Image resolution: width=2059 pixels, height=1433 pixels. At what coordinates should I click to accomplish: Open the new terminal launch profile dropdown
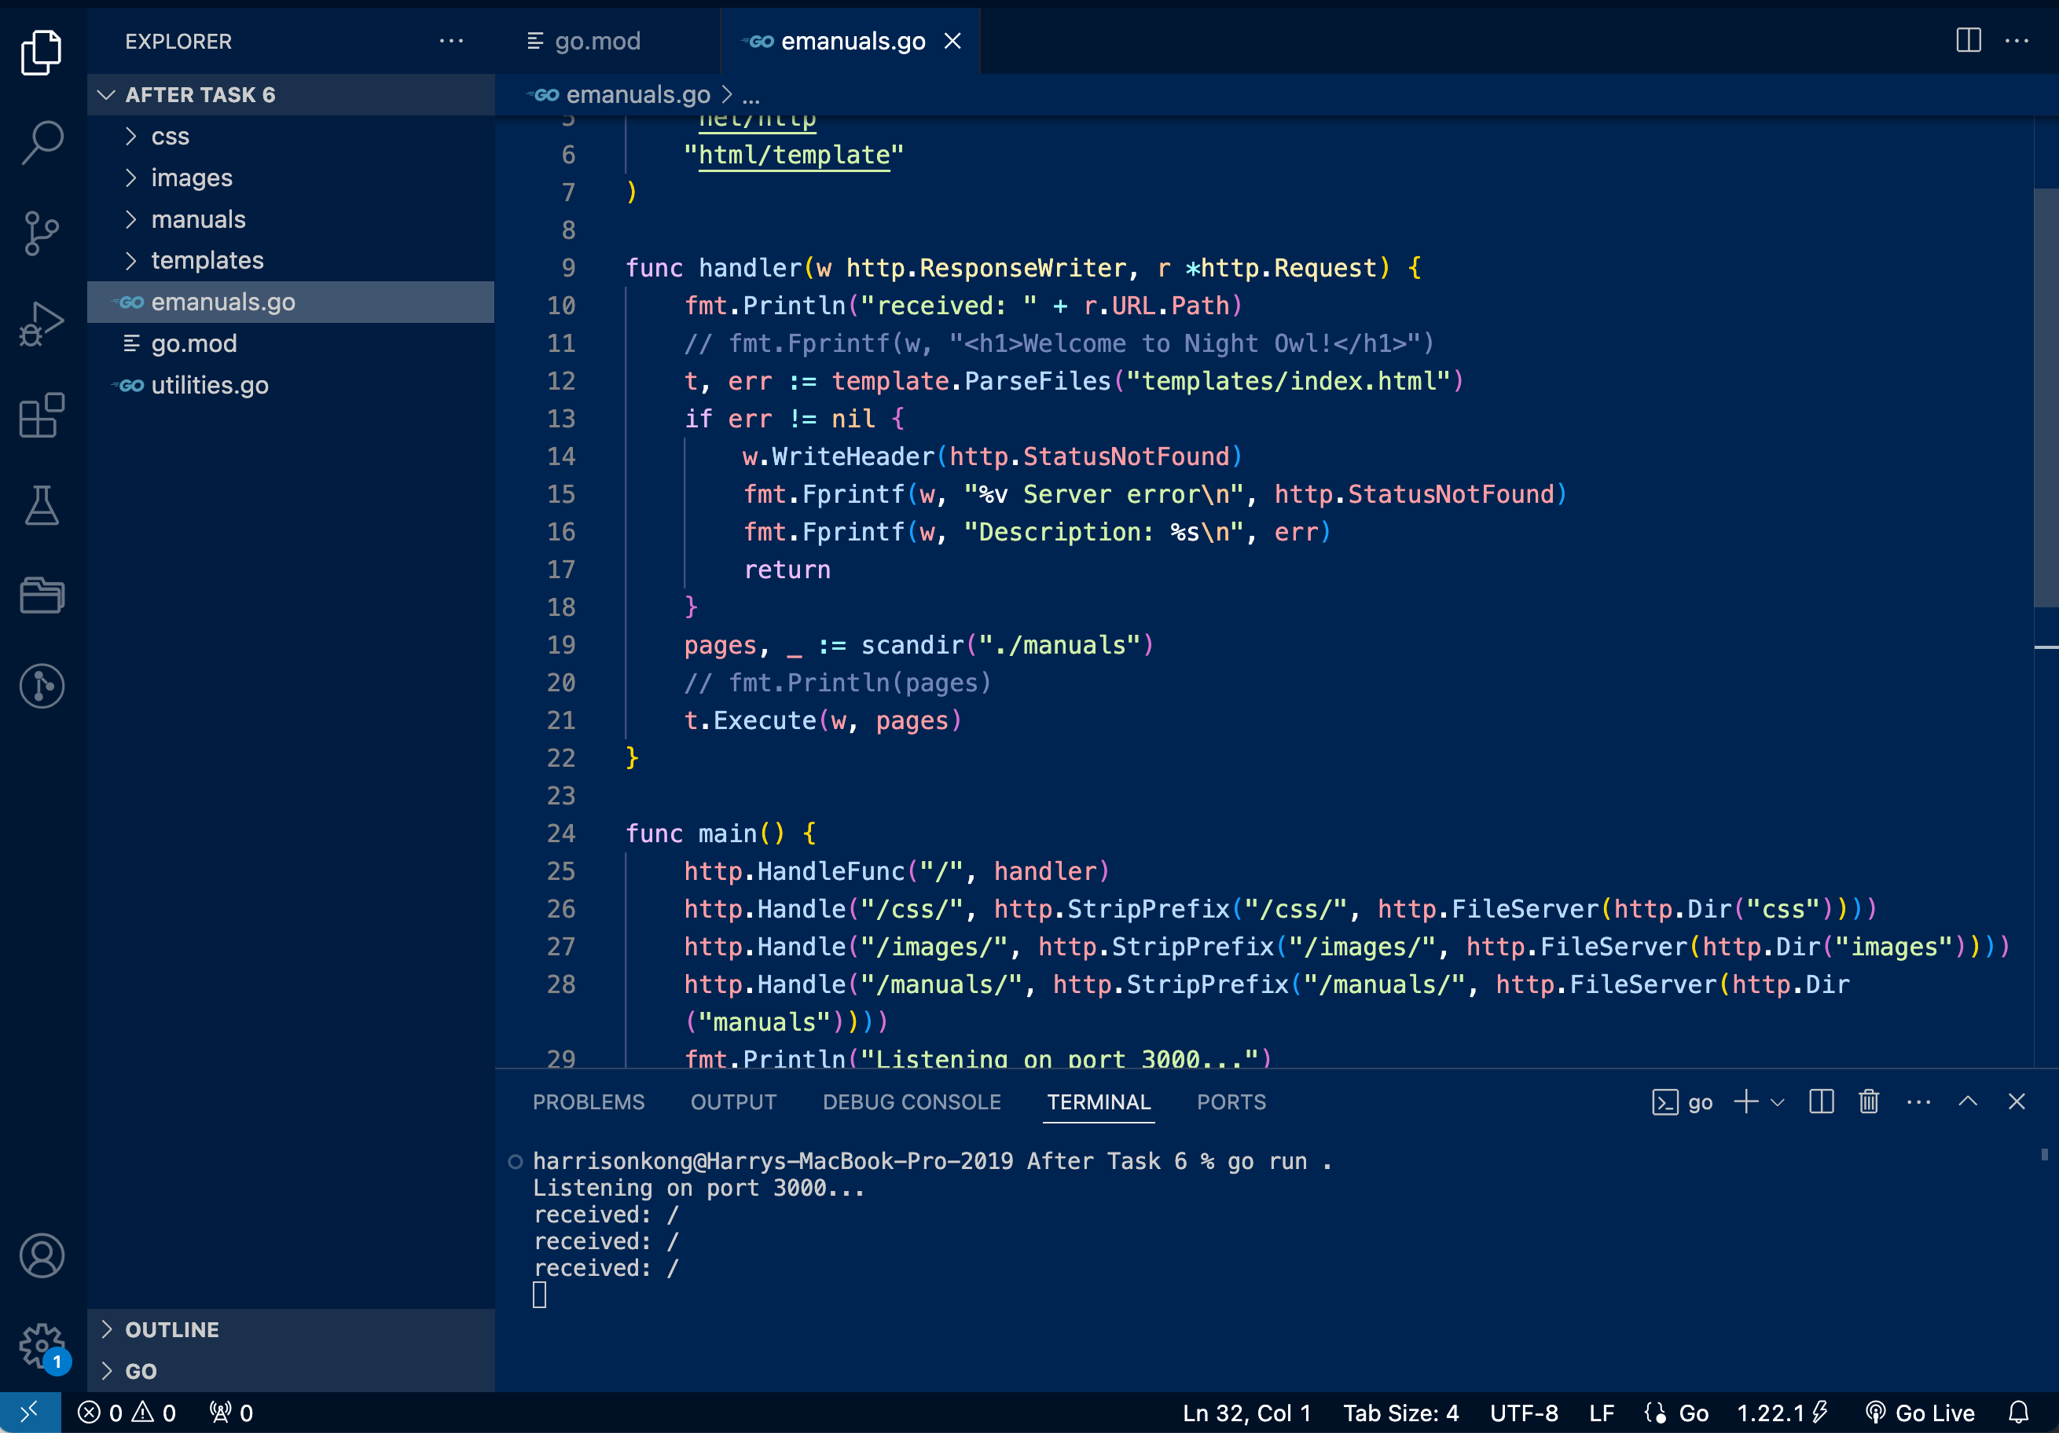pyautogui.click(x=1778, y=1101)
